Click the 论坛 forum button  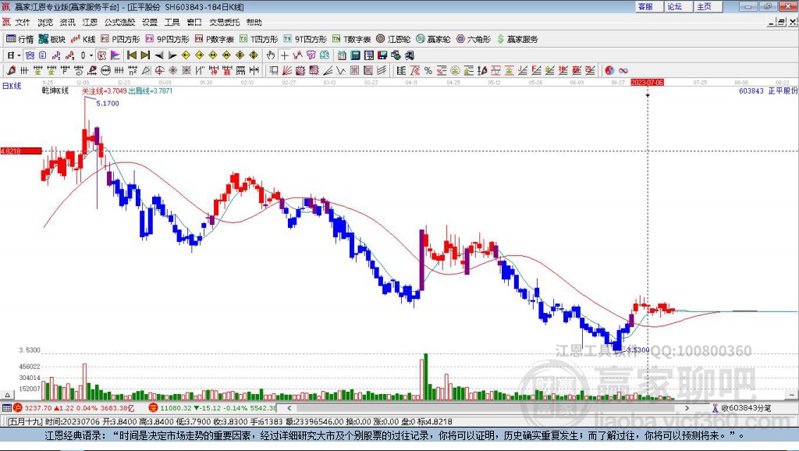pyautogui.click(x=675, y=6)
